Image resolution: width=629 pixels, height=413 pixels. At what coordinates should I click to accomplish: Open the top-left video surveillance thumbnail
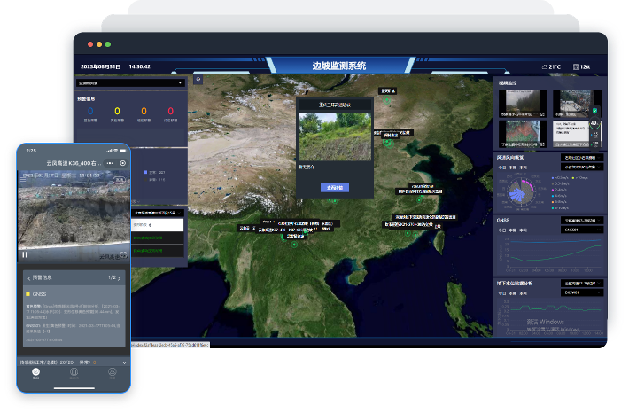(x=523, y=104)
